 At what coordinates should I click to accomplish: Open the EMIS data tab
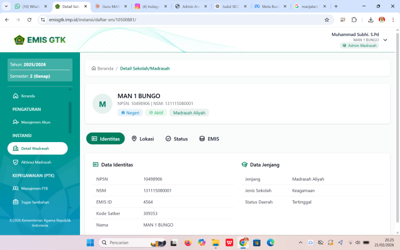[x=209, y=139]
